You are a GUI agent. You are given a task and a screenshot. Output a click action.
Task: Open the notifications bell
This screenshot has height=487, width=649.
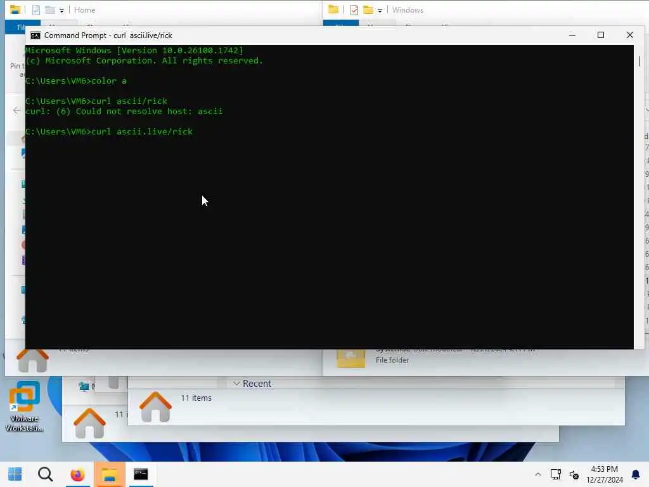pyautogui.click(x=635, y=474)
